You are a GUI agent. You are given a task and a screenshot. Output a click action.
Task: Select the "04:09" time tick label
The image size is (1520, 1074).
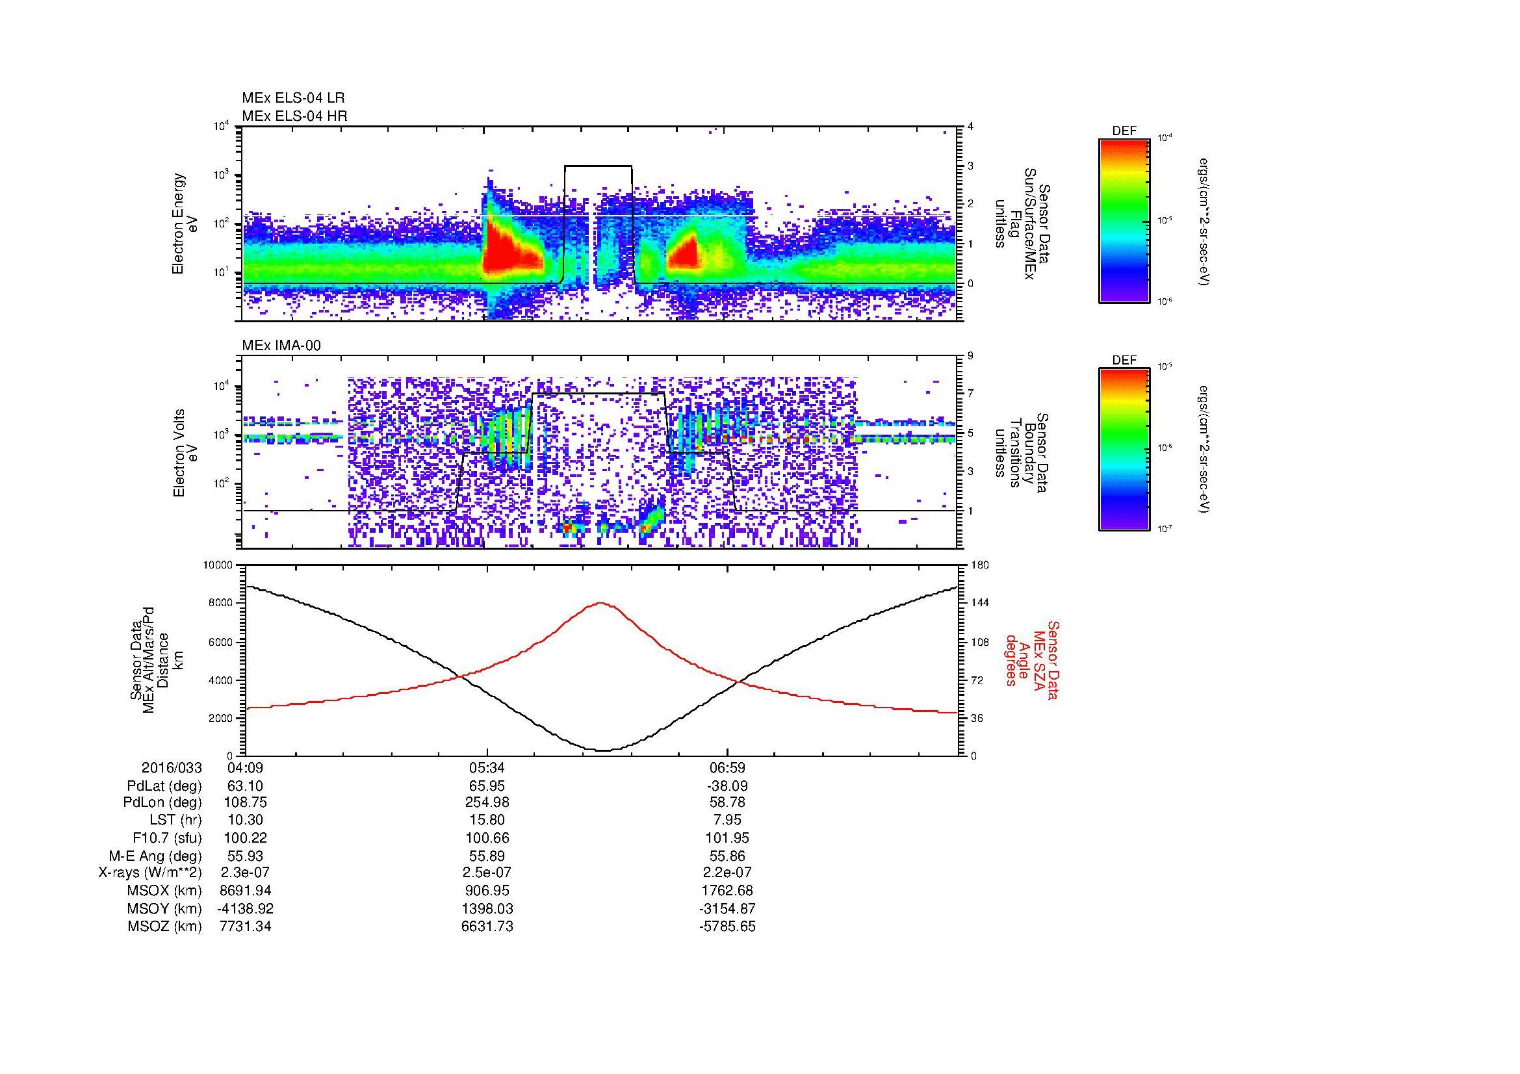(x=245, y=767)
